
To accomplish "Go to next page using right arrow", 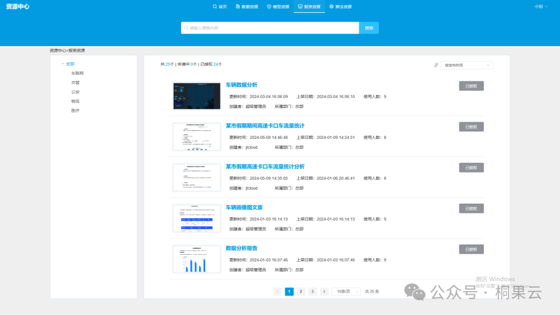I will [324, 292].
